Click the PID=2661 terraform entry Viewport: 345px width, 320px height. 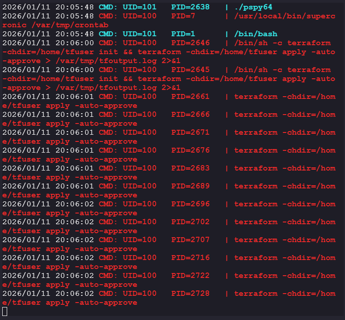tap(190, 97)
